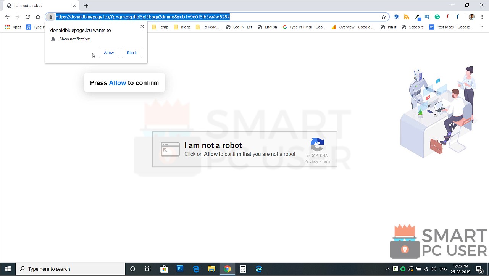Image resolution: width=489 pixels, height=276 pixels.
Task: Block notifications from donaldbluepage.icu
Action: click(x=132, y=53)
